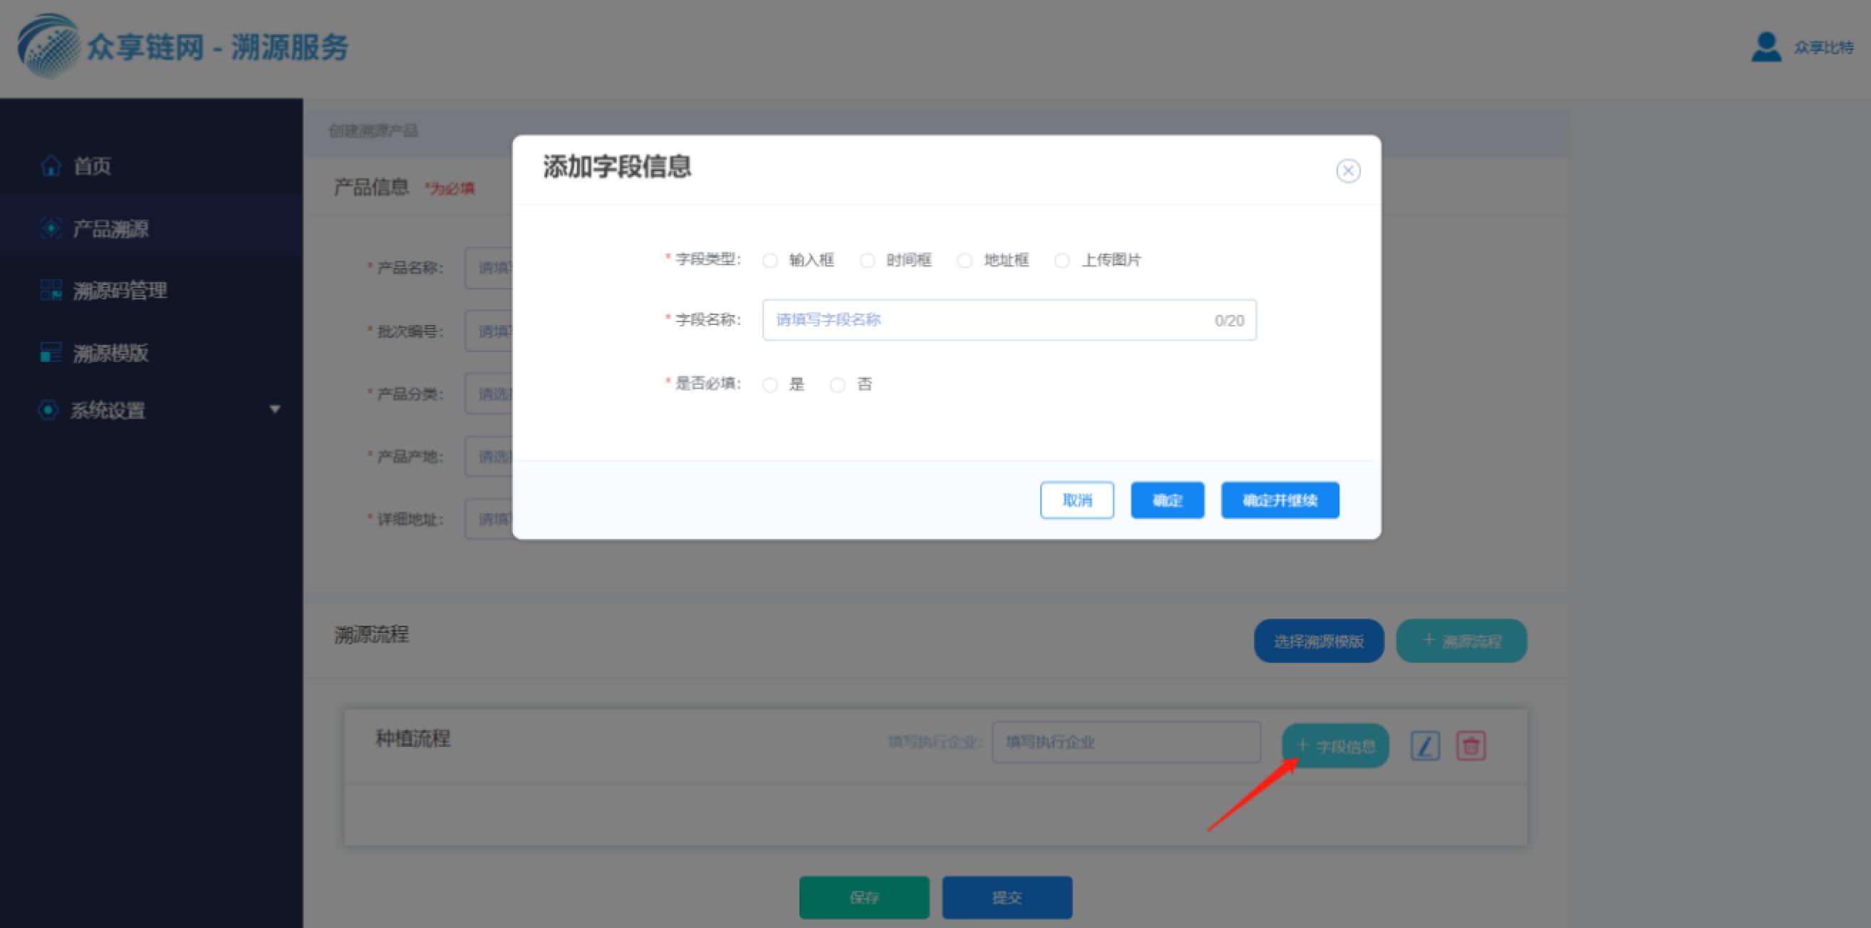The image size is (1871, 928).
Task: Select the 时间框 field type
Action: pos(867,260)
